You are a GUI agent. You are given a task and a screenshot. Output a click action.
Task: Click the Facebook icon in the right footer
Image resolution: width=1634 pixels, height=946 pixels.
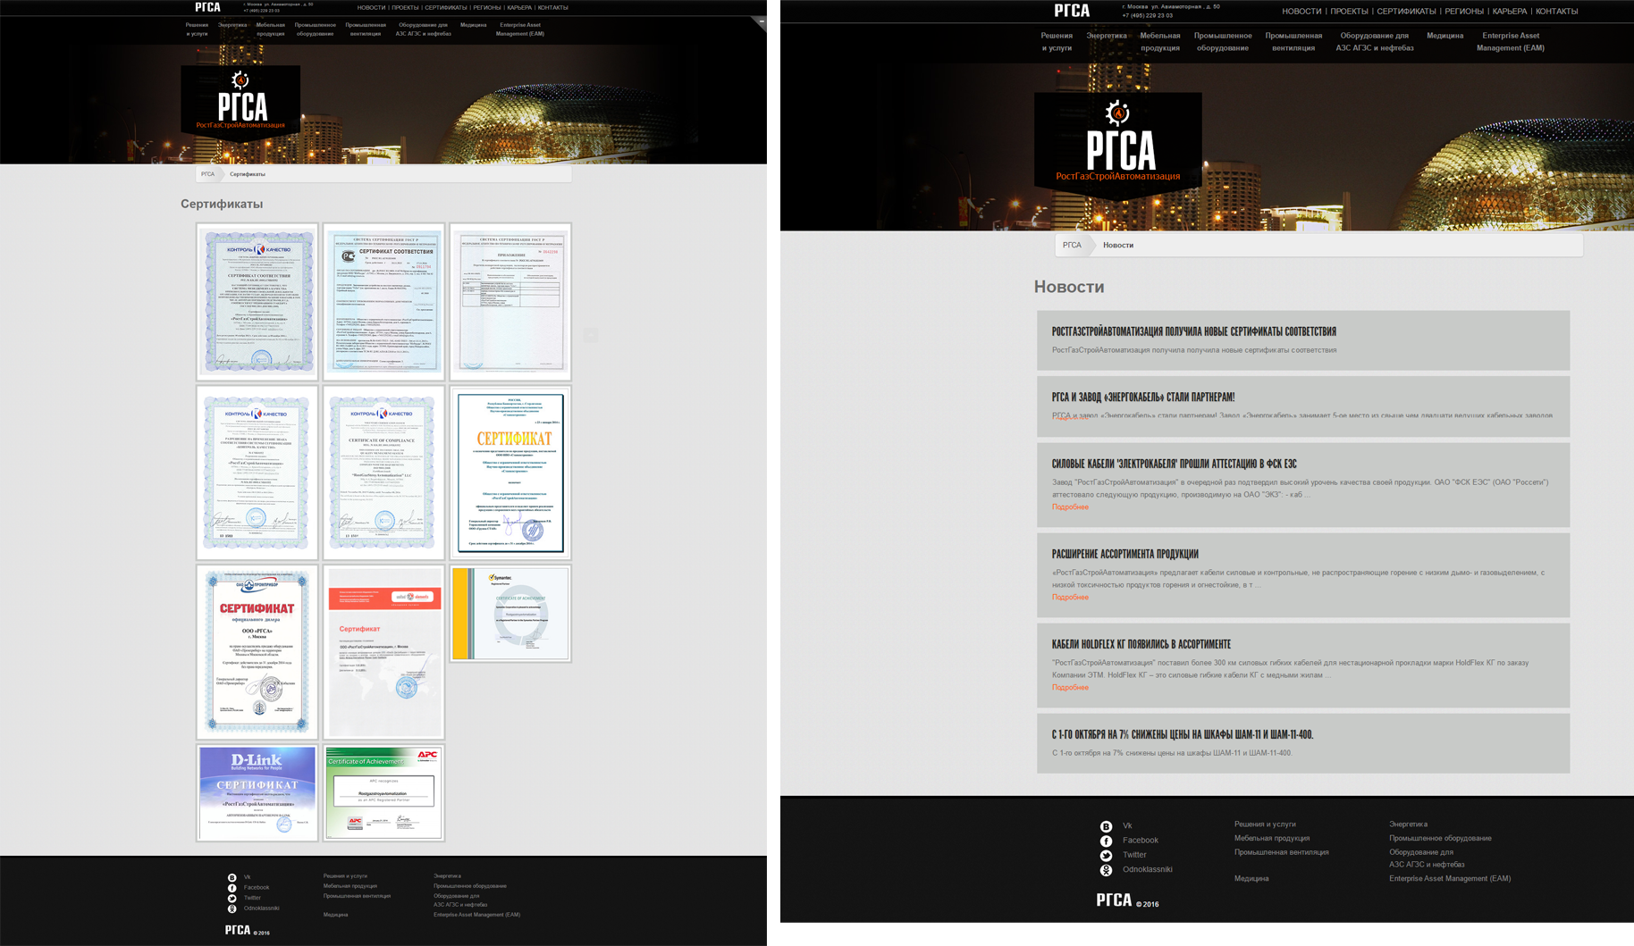click(1106, 841)
